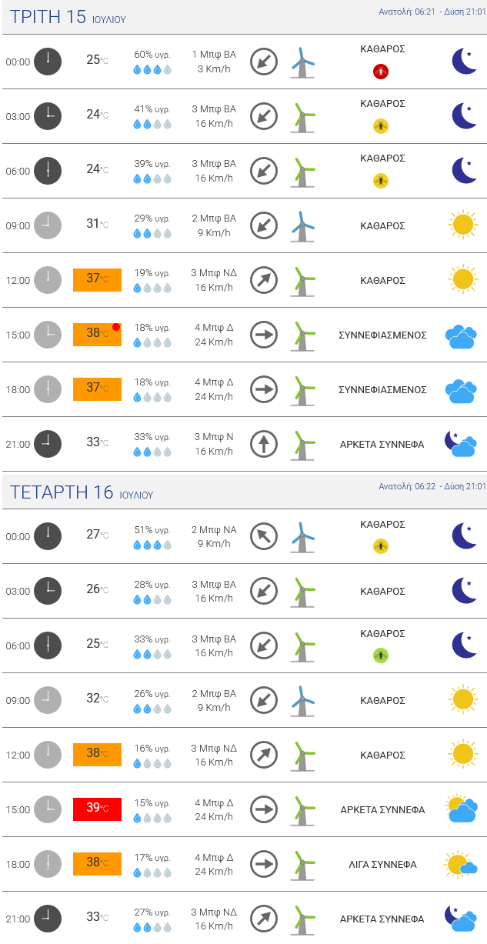Click the blue clouds icon at Tuesday 15:00

[x=461, y=335]
